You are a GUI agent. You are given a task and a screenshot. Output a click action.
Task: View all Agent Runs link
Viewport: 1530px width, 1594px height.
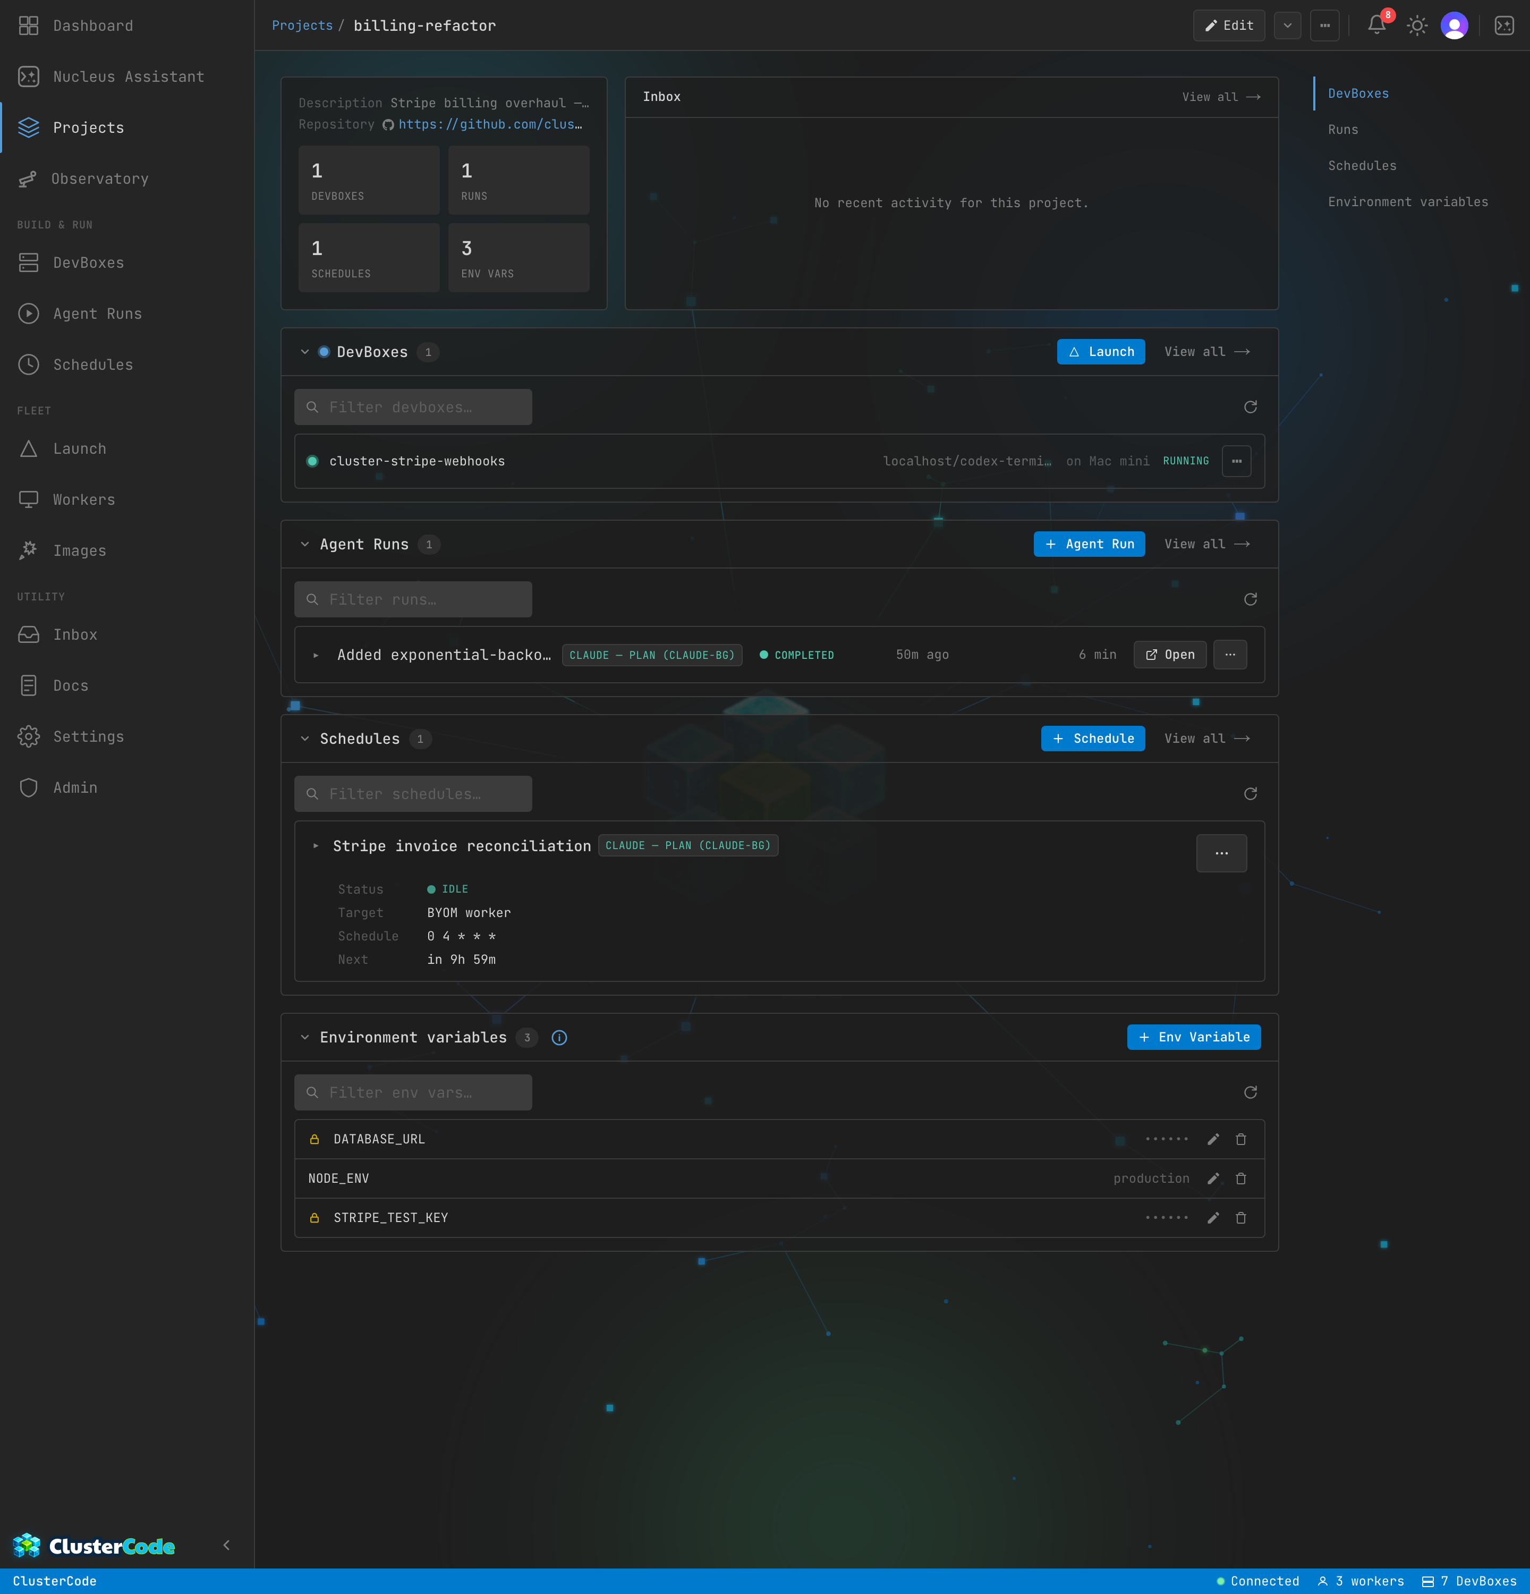(1207, 544)
